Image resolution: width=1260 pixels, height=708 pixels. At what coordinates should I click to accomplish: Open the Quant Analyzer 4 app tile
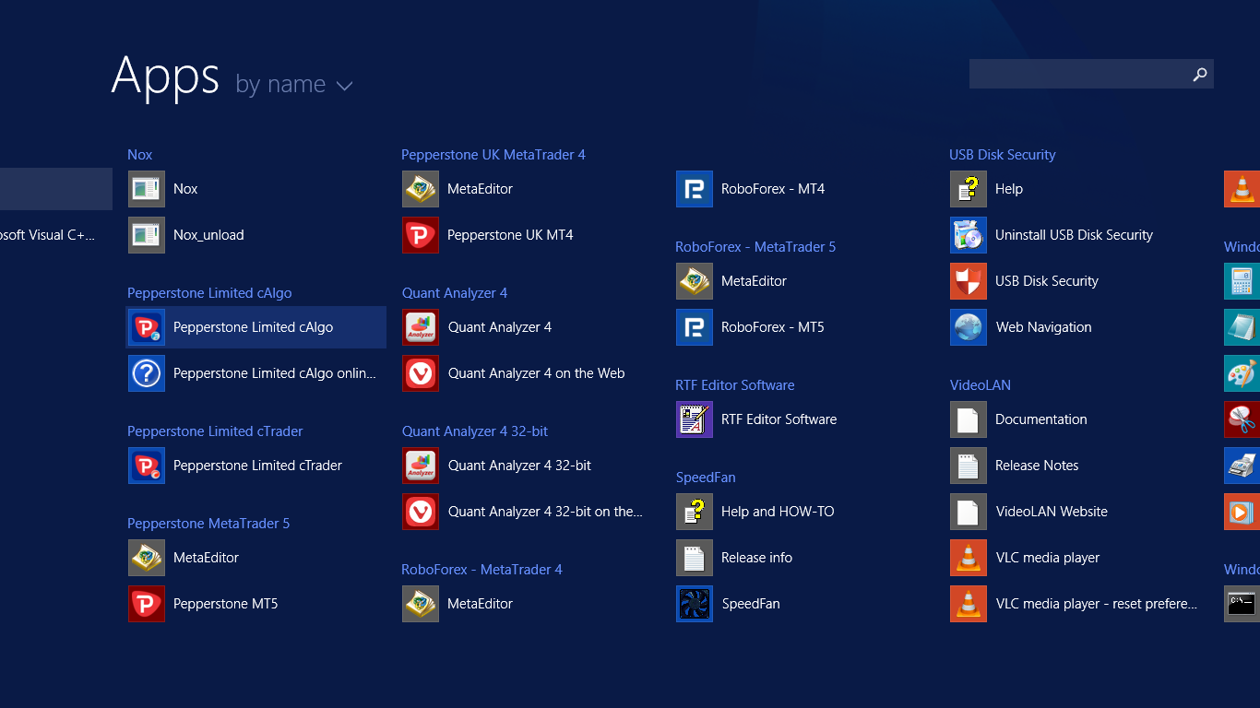(529, 327)
